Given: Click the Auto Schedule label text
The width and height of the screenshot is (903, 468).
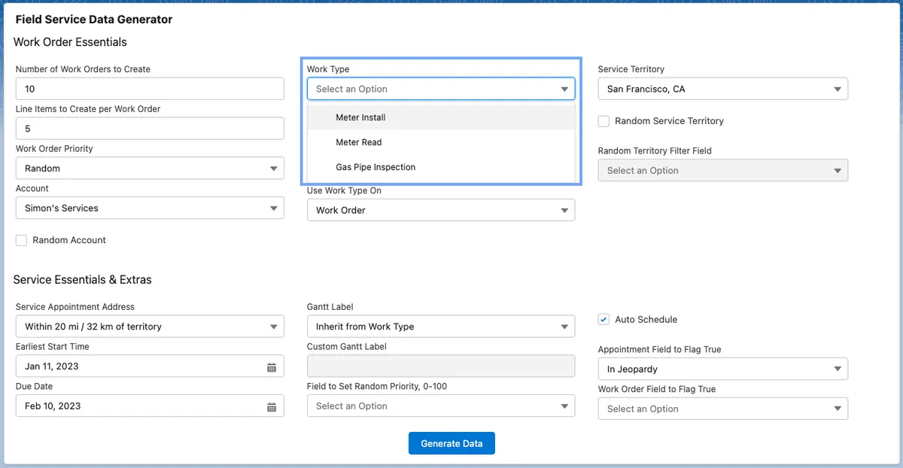Looking at the screenshot, I should coord(646,320).
